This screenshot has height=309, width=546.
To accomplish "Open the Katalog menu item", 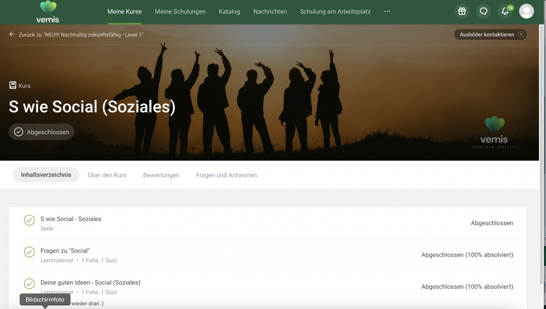I will [x=229, y=11].
